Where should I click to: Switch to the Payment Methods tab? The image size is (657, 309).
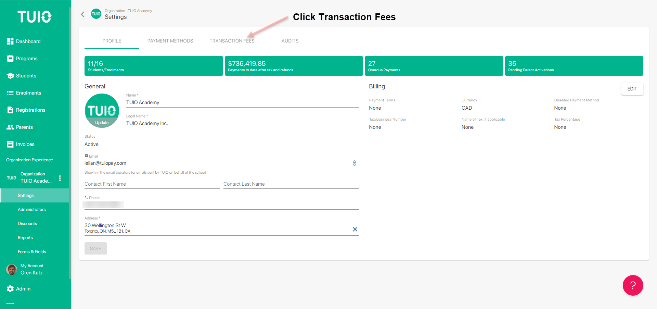click(170, 41)
